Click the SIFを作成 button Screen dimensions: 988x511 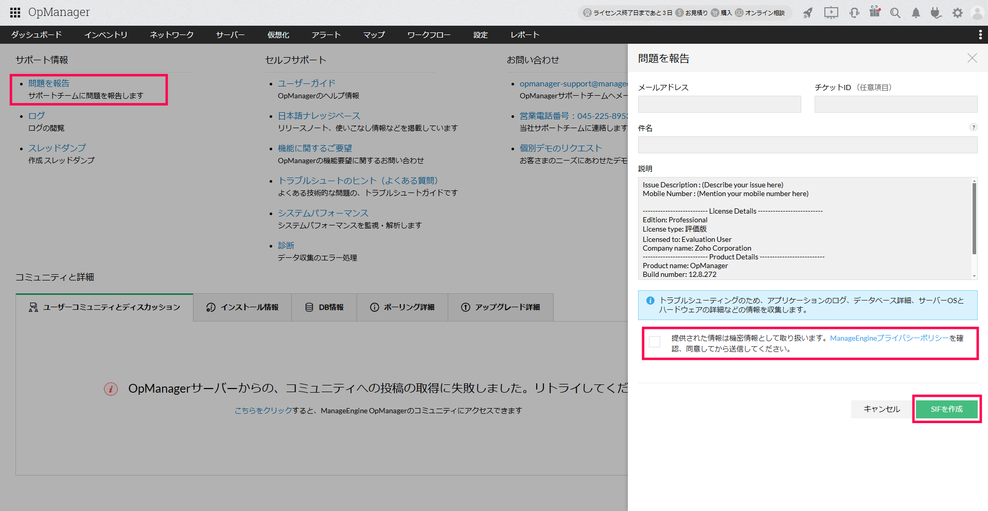[946, 409]
